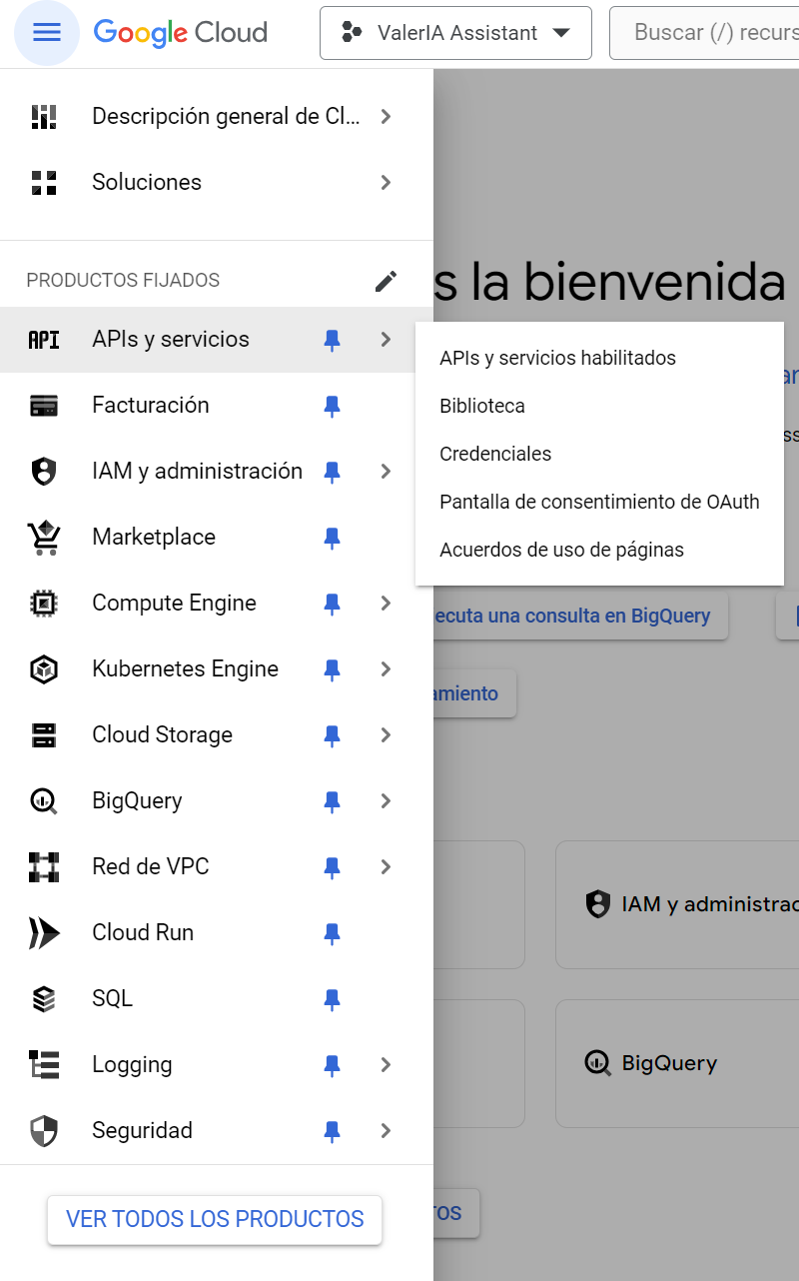Select Credenciales in the submenu

[x=599, y=454]
